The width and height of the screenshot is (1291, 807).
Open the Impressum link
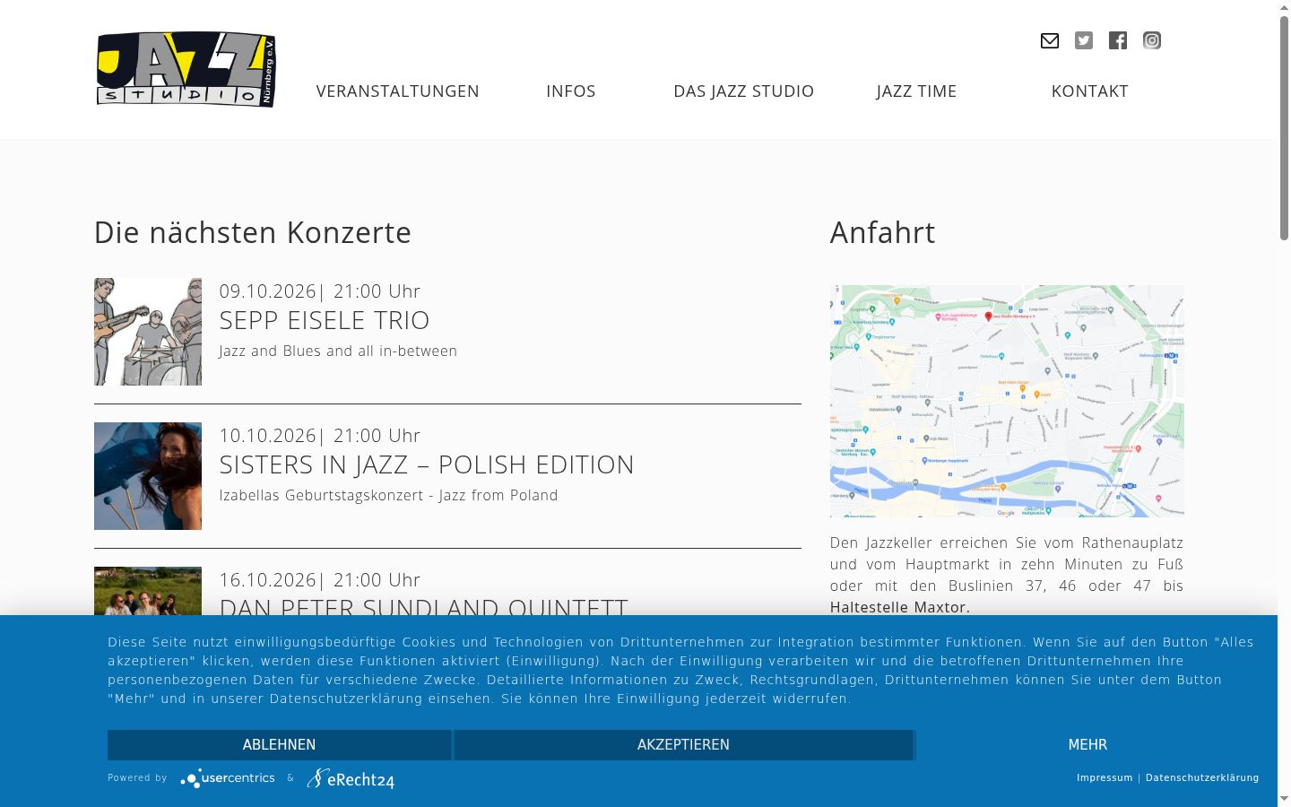pyautogui.click(x=1105, y=778)
